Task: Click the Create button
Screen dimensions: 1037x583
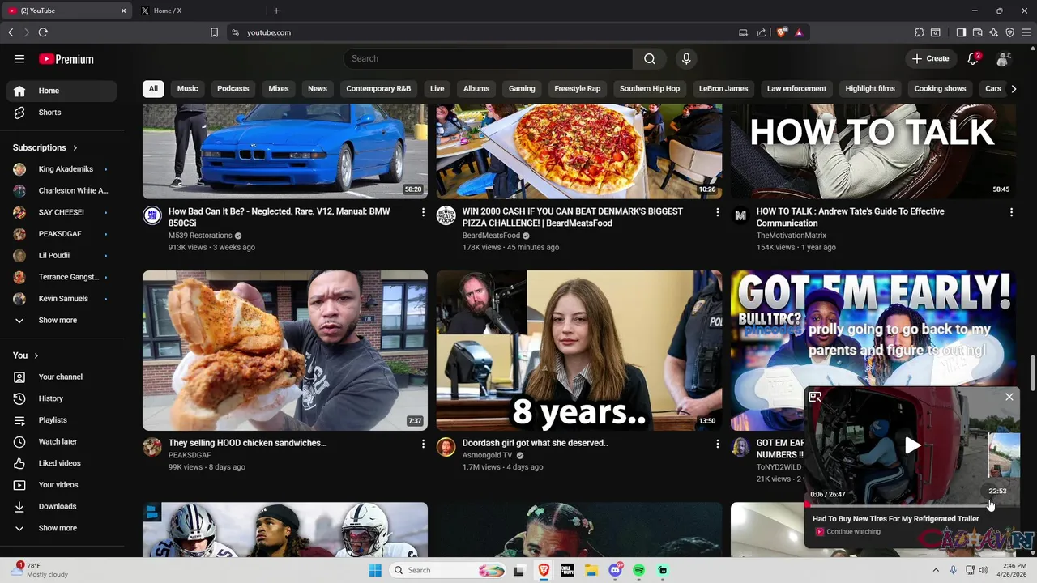Action: tap(930, 58)
